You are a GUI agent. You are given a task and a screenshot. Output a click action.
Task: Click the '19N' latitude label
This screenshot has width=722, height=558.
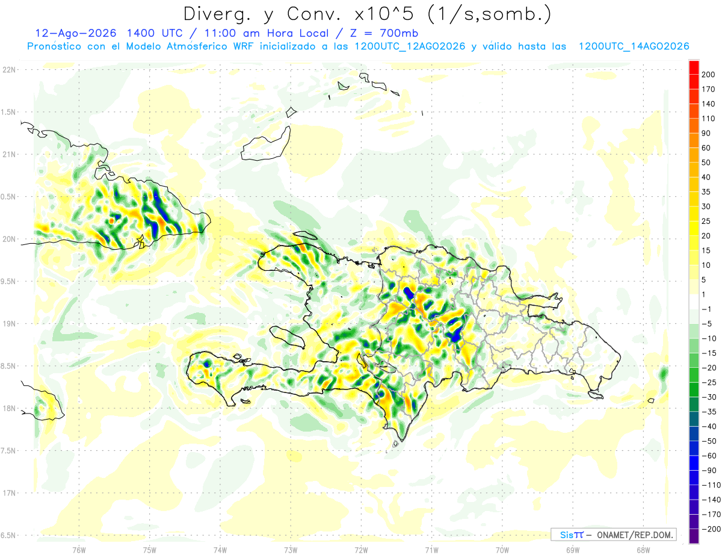click(8, 324)
